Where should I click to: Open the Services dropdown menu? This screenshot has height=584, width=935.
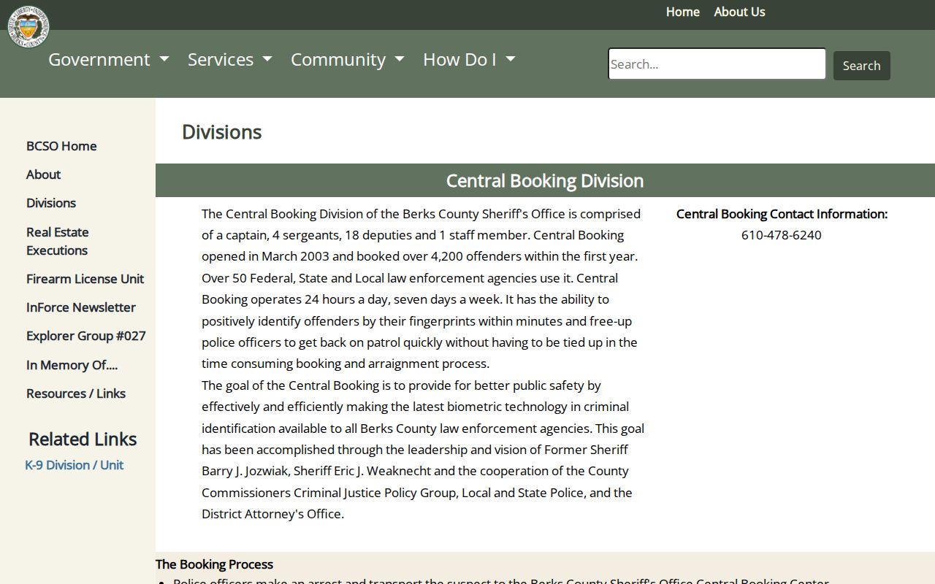click(230, 60)
